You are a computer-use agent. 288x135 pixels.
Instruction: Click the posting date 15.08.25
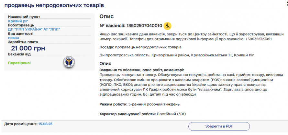pos(45,124)
